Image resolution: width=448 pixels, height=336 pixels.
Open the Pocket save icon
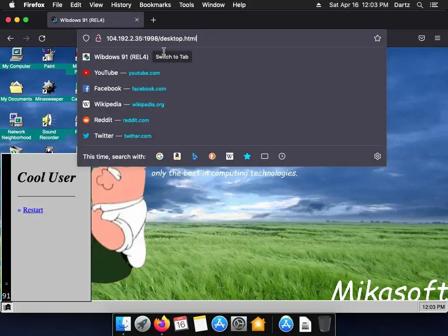click(422, 38)
